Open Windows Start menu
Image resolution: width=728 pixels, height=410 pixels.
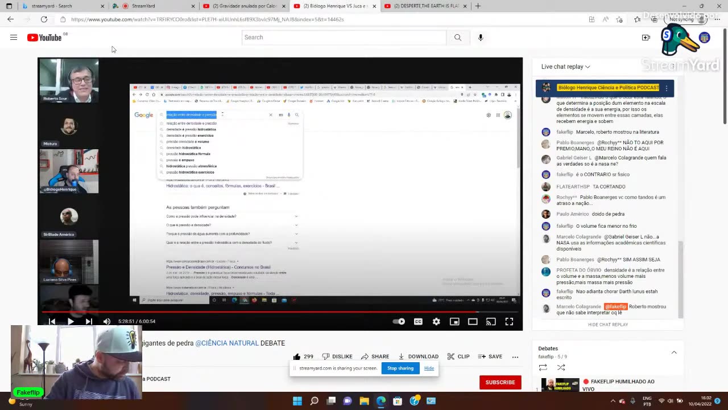click(x=297, y=401)
